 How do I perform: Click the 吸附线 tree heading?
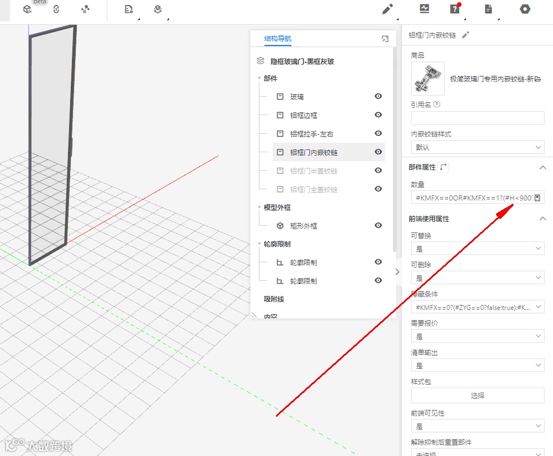coord(274,299)
